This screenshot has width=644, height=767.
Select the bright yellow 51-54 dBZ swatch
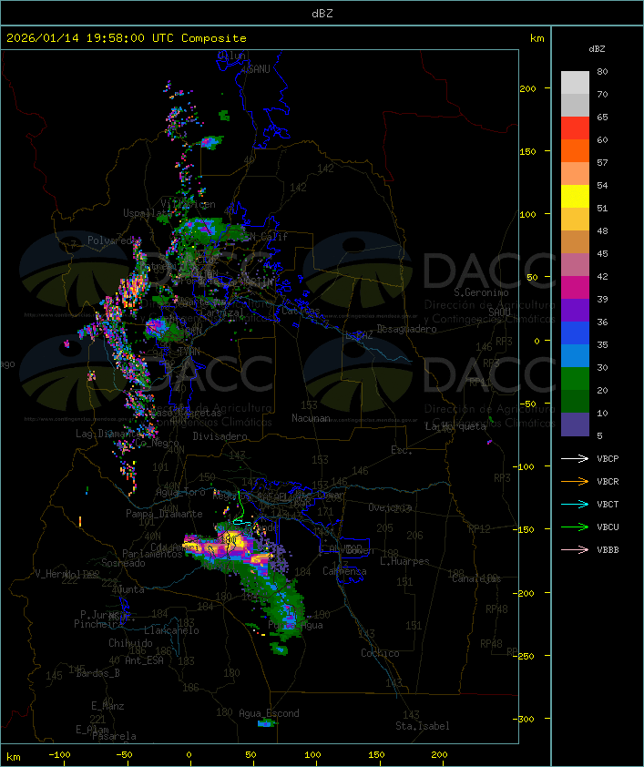point(575,196)
